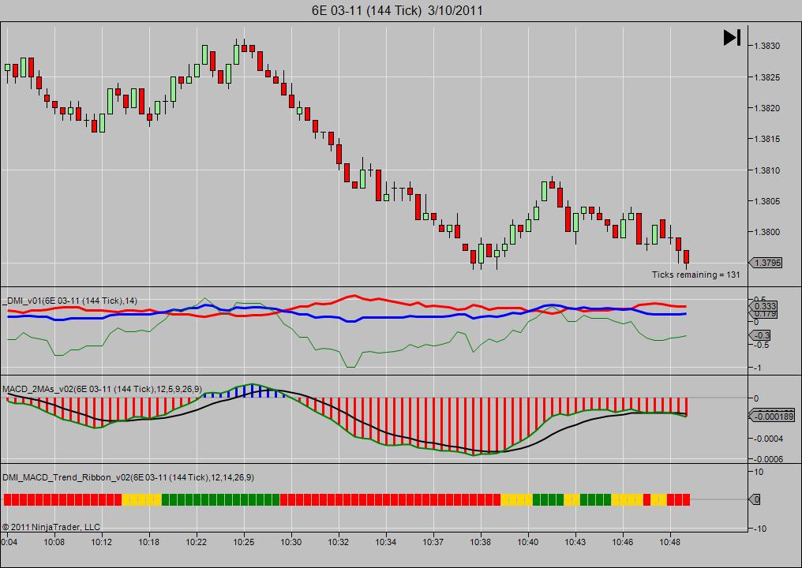Select the MACD_2MAs_v02 indicator label
The height and width of the screenshot is (568, 802).
tap(103, 389)
